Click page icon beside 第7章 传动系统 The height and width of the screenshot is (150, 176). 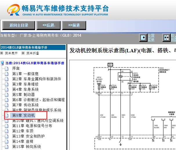(x=7, y=105)
